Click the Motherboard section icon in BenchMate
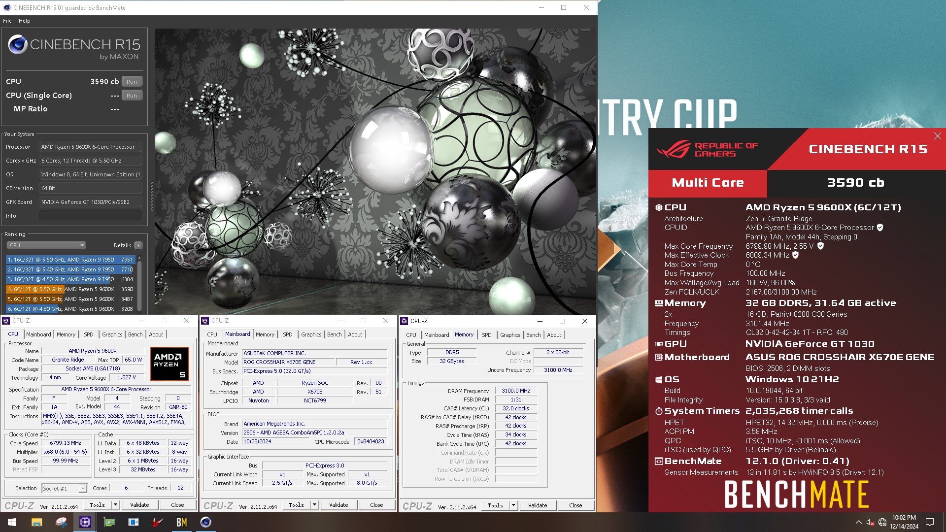The height and width of the screenshot is (532, 946). coord(659,357)
